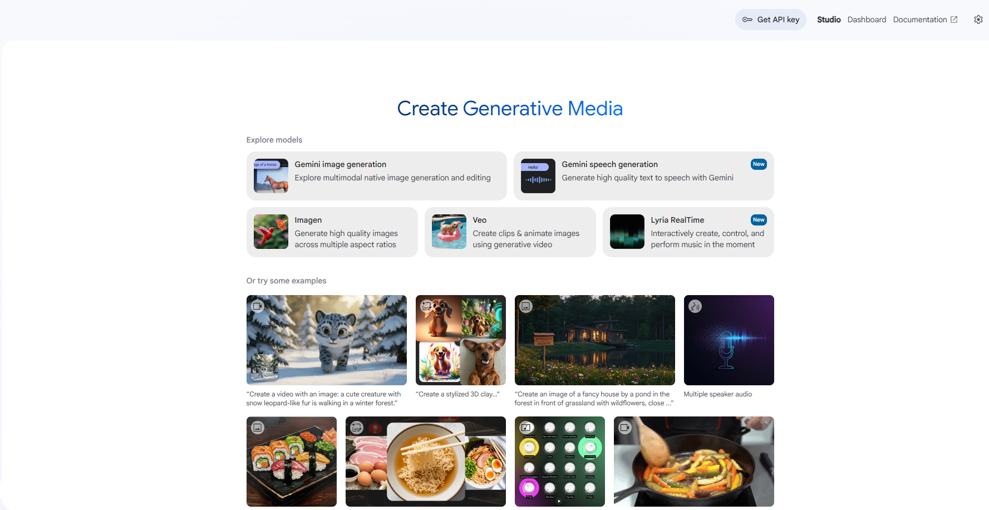The image size is (989, 510).
Task: Click the video icon on skillet example
Action: pos(624,428)
